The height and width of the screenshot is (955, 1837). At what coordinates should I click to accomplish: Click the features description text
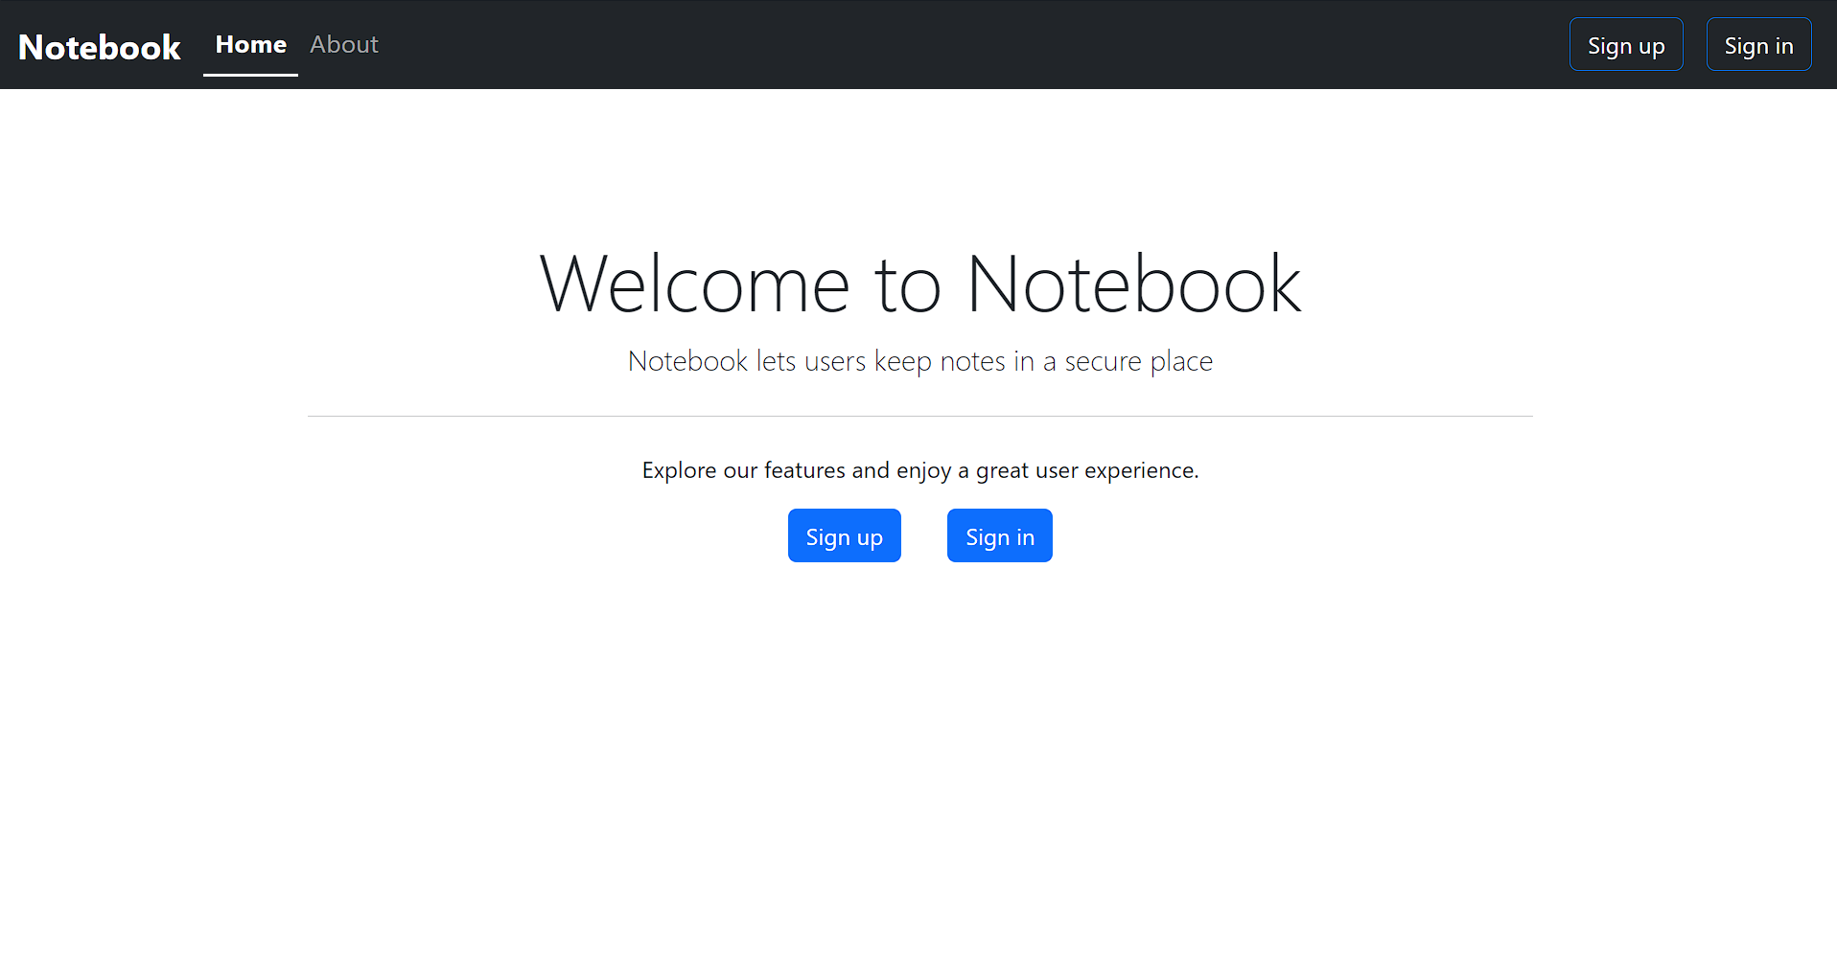pyautogui.click(x=919, y=470)
